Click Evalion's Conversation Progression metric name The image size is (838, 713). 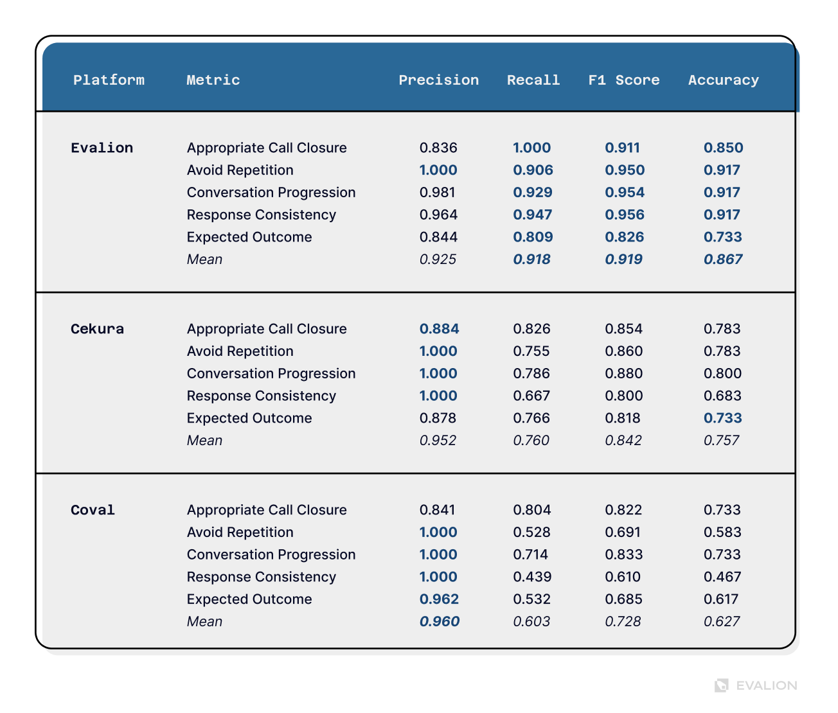tap(271, 193)
